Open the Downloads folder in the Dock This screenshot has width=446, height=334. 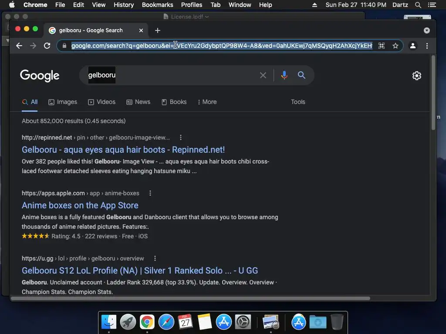[318, 322]
